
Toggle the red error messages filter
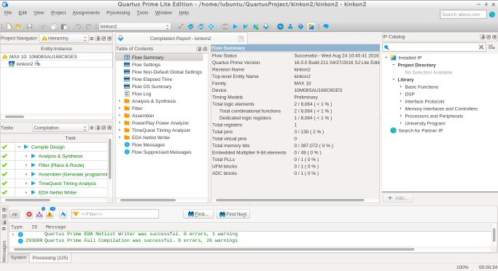click(29, 214)
